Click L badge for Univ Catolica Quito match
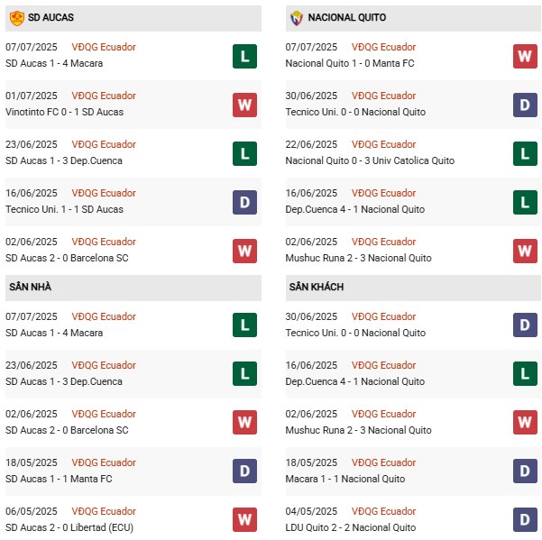The image size is (542, 540). (x=525, y=153)
